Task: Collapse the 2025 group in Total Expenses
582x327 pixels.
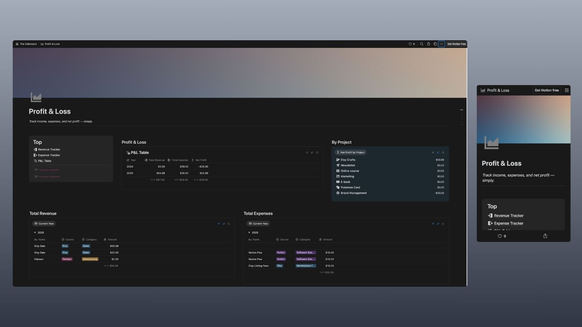Action: coord(249,233)
